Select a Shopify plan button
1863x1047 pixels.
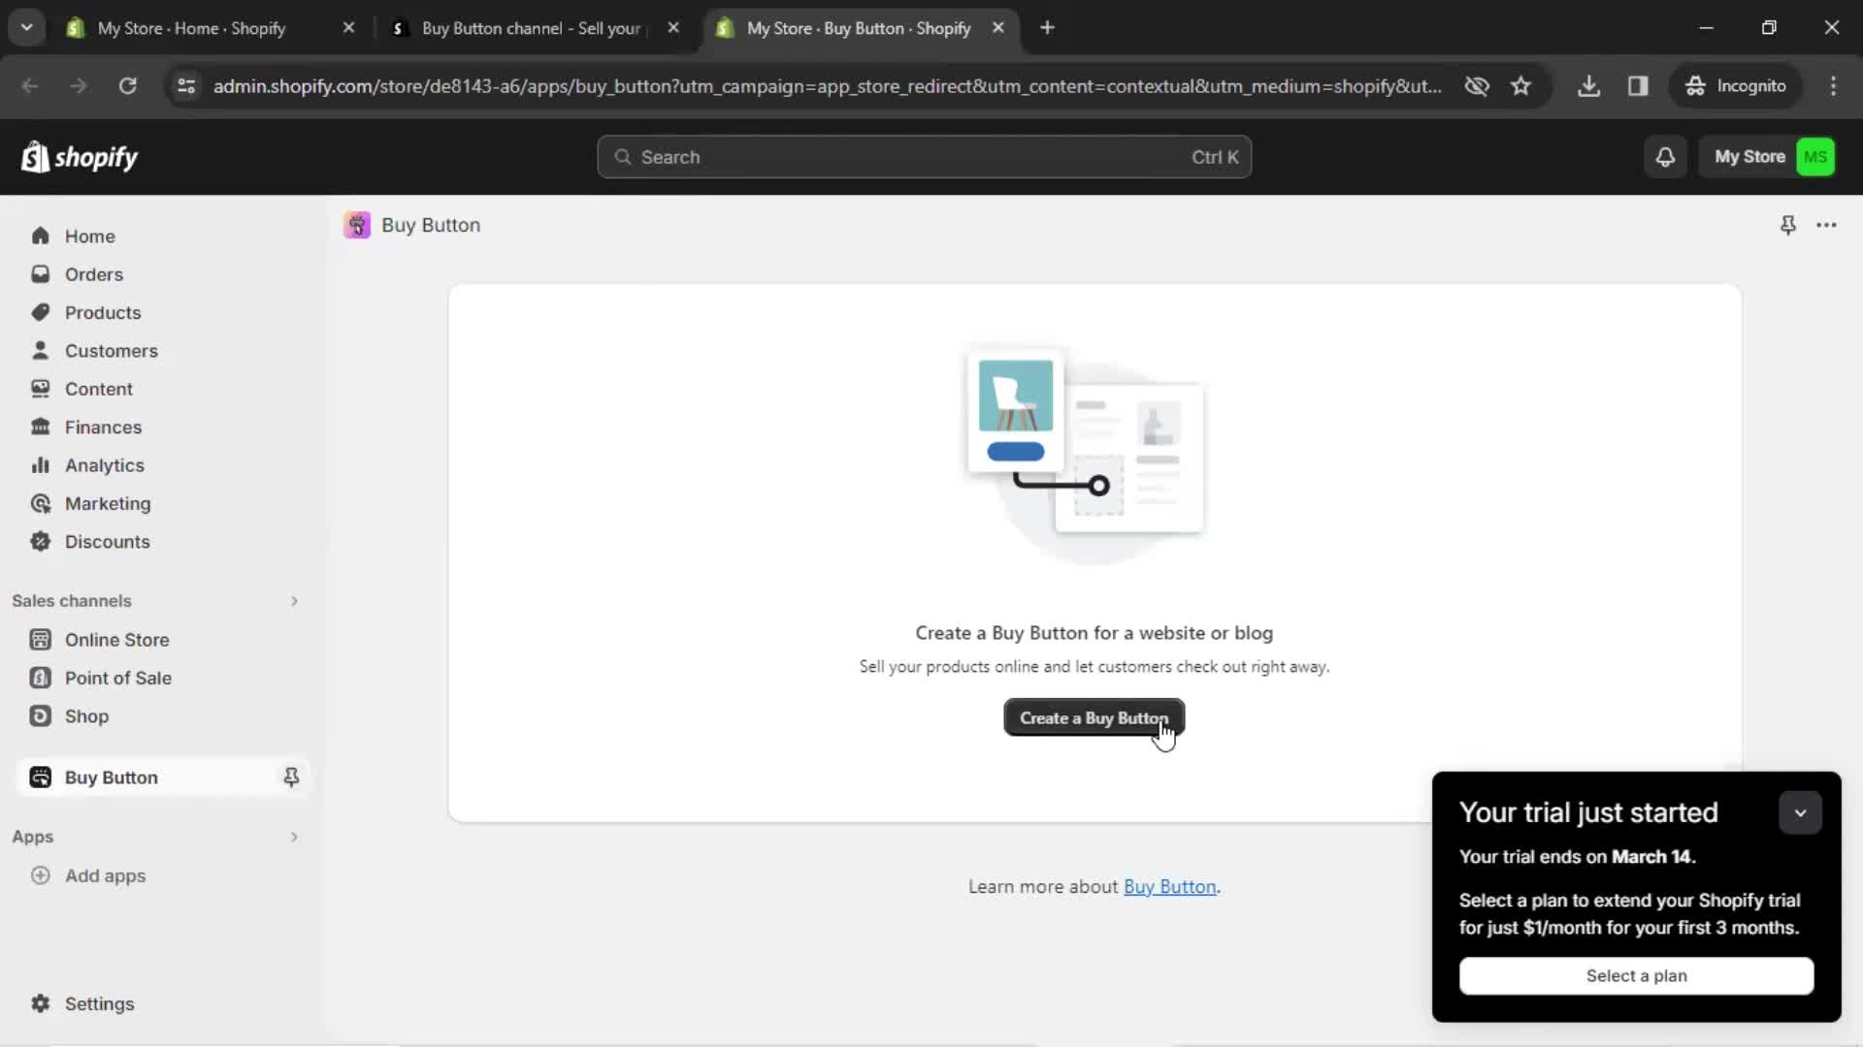(x=1638, y=975)
